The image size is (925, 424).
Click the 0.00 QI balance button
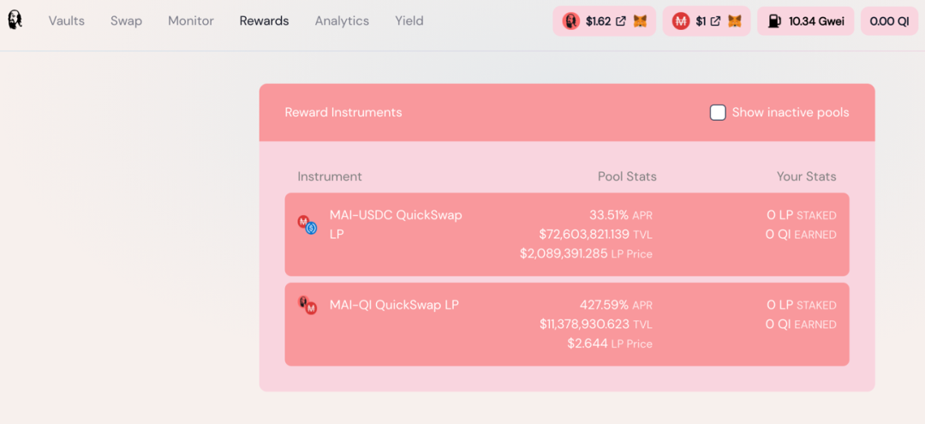click(890, 21)
